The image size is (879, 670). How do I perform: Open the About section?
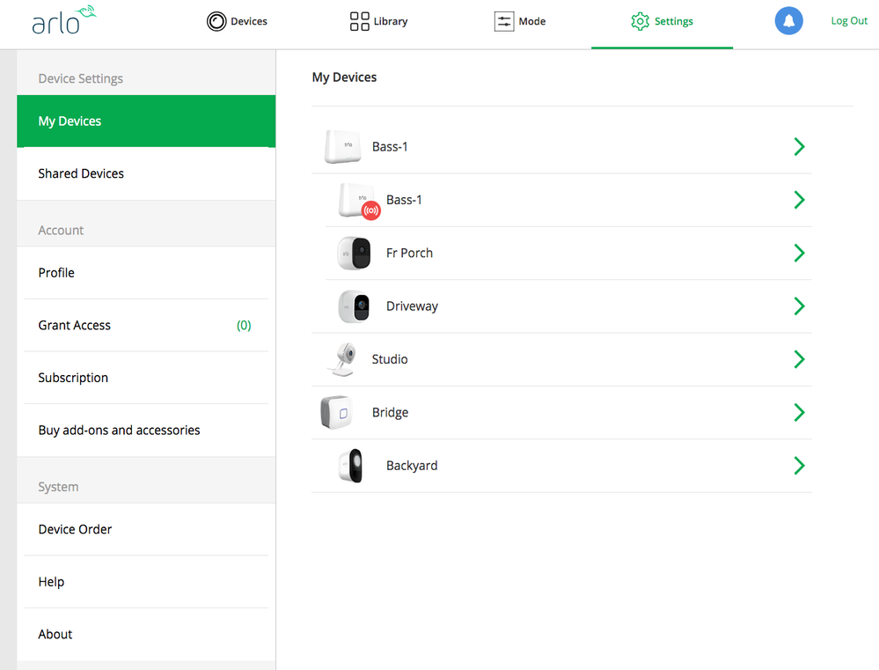(146, 635)
